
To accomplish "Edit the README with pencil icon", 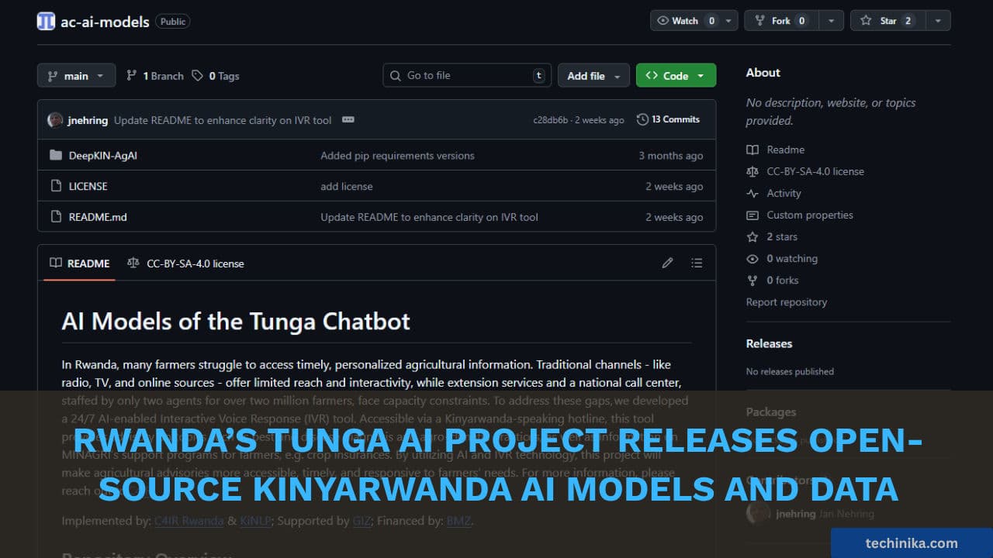I will point(667,263).
